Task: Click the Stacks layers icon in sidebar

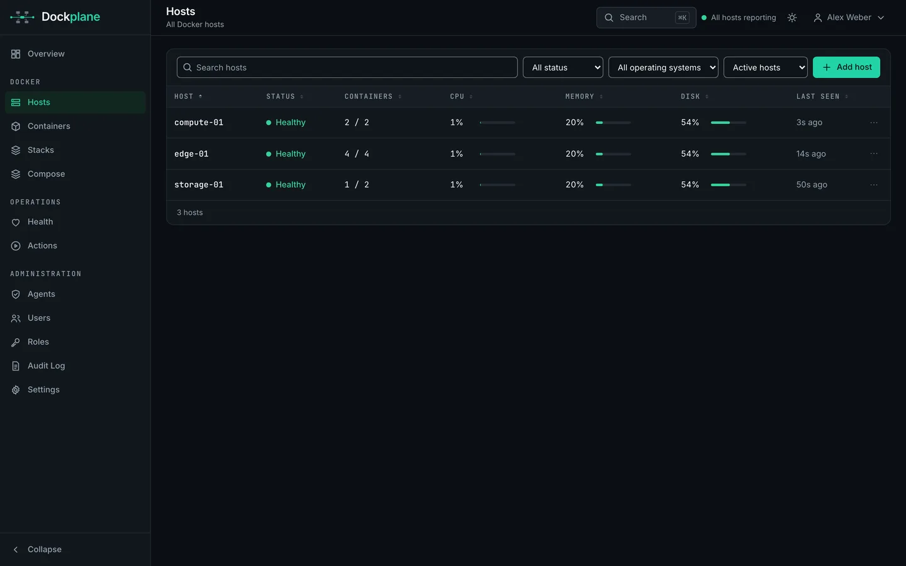Action: coord(16,150)
